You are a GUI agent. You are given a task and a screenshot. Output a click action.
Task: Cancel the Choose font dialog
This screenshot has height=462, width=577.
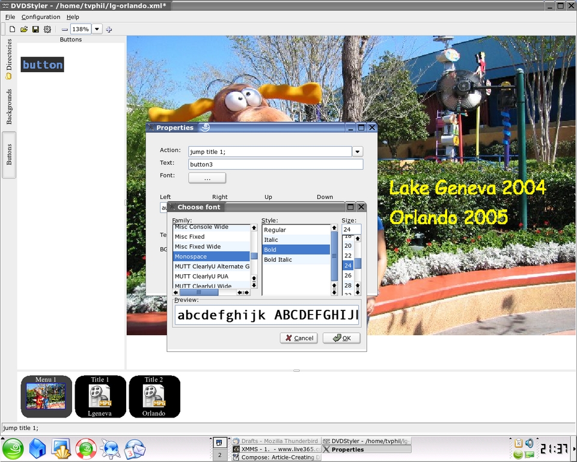(x=299, y=338)
